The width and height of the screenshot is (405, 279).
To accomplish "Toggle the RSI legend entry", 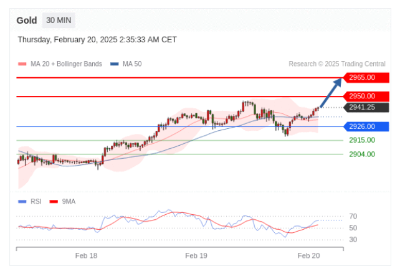I will 36,201.
